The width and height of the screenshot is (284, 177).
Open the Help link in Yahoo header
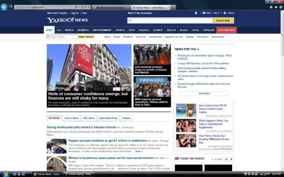pos(84,13)
